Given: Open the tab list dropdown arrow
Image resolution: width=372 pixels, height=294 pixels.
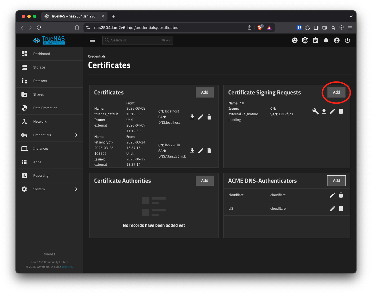Looking at the screenshot, I should pos(351,16).
